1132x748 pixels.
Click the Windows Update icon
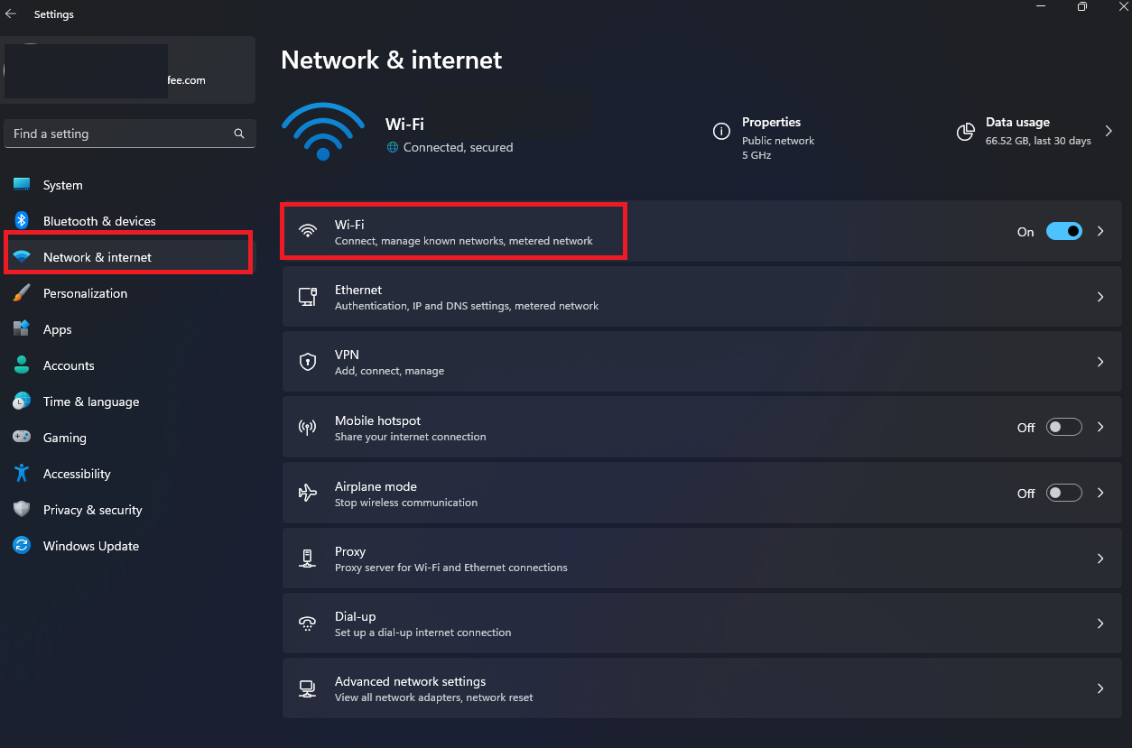point(22,546)
